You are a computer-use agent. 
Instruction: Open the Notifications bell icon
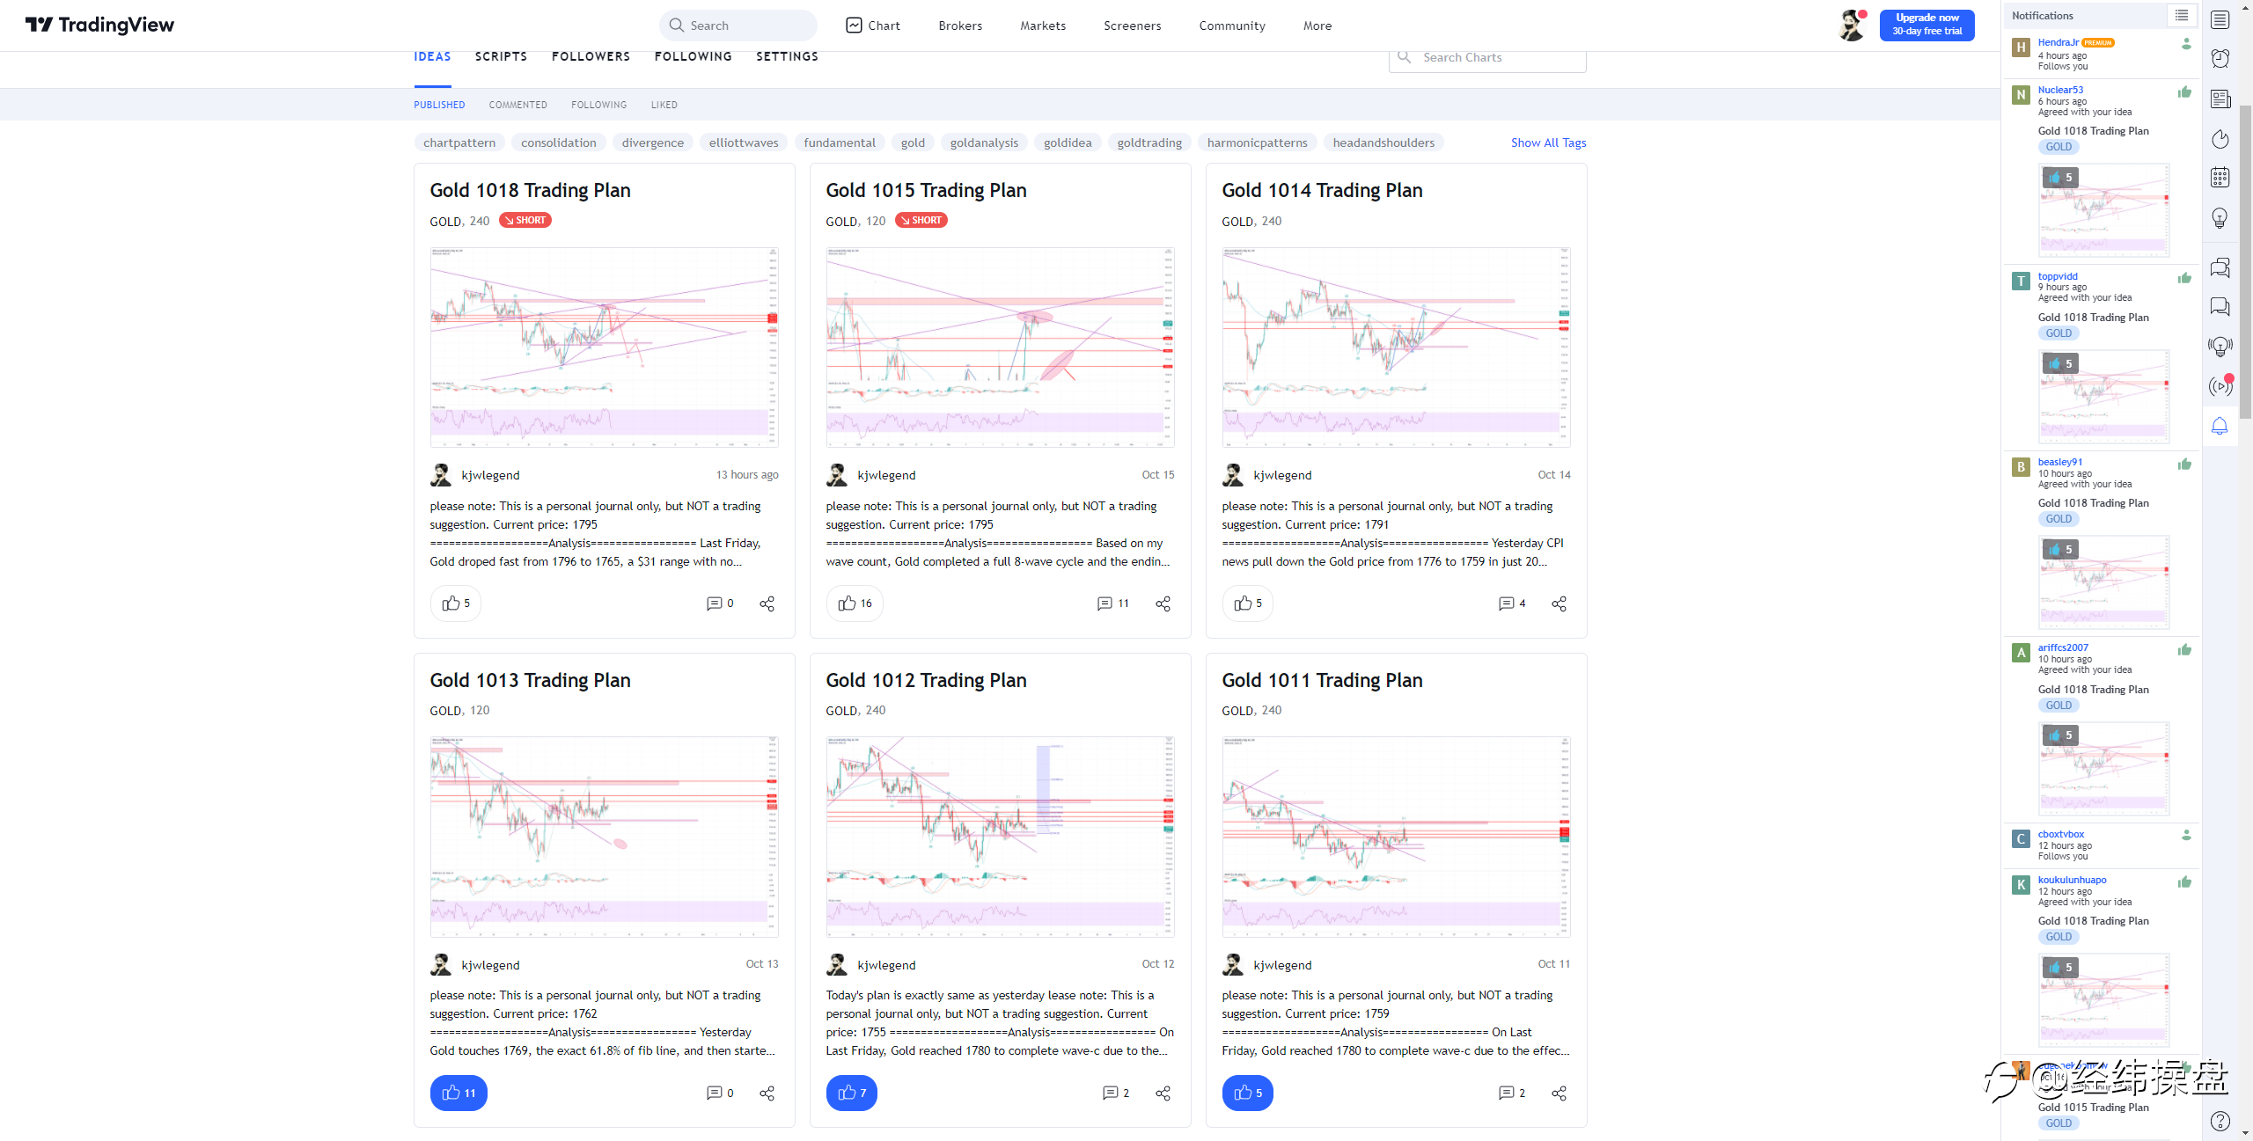point(2220,427)
